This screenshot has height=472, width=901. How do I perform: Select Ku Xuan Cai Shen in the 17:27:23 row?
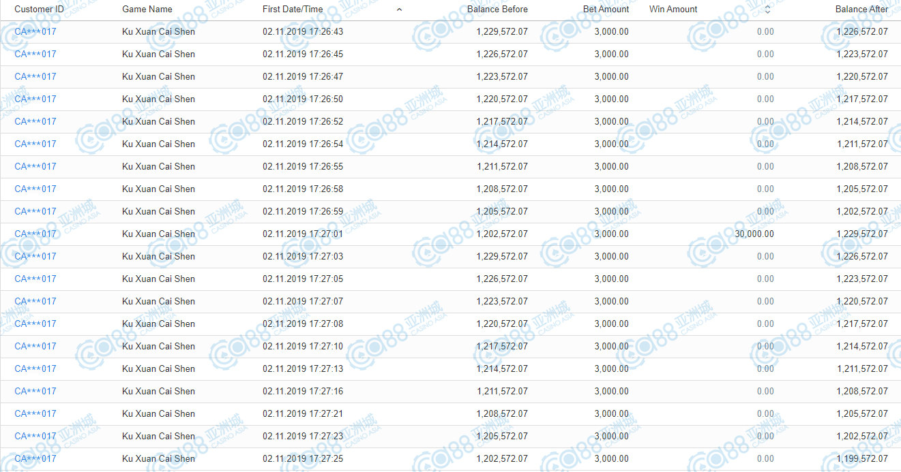click(158, 436)
